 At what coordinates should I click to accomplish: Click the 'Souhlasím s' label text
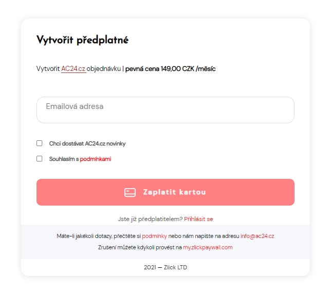coord(64,159)
